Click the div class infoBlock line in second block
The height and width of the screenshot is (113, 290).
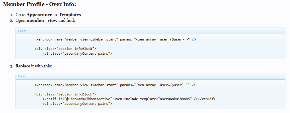[x=65, y=94]
